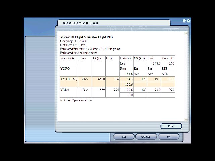The height and width of the screenshot is (161, 215).
Task: Click the 266 heading value
Action: [x=116, y=79]
